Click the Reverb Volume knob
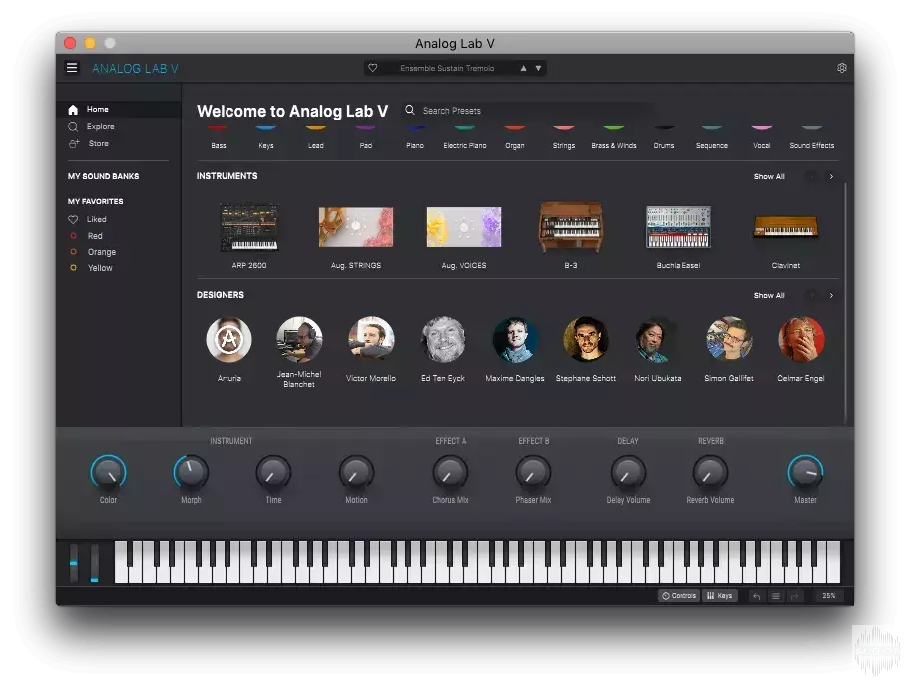This screenshot has width=910, height=686. click(710, 473)
